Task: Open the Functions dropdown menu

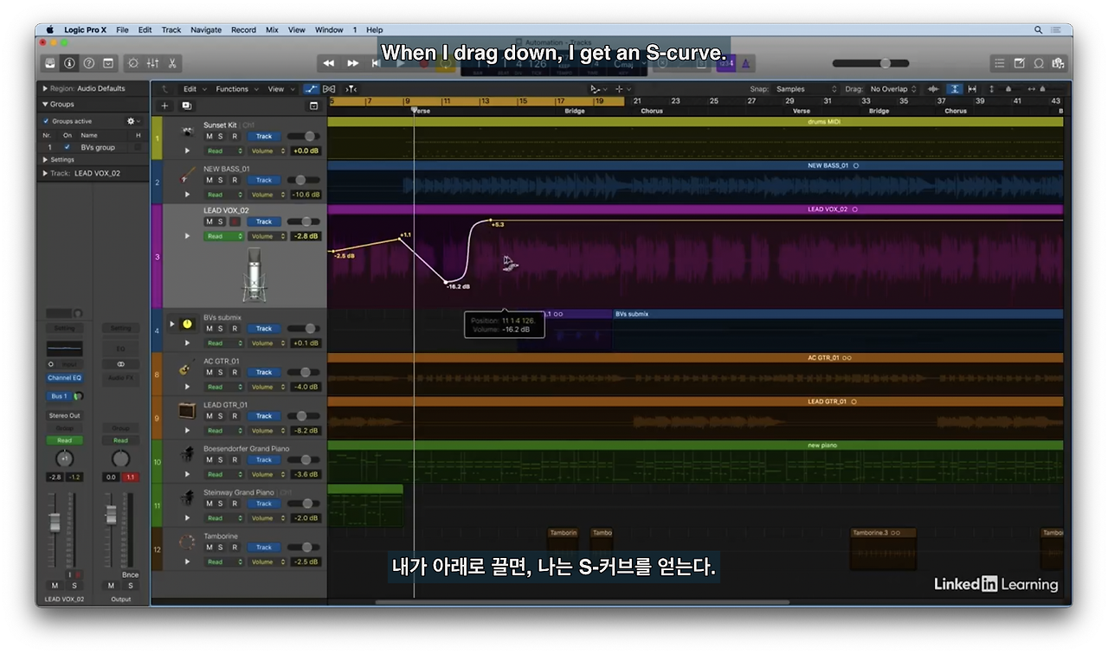Action: point(236,89)
